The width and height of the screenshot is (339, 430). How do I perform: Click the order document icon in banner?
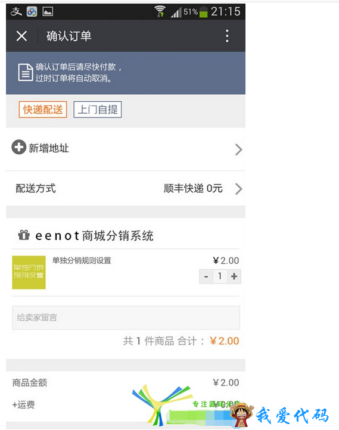(25, 72)
